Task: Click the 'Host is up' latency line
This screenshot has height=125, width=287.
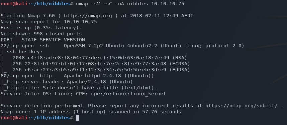Action: click(41, 28)
